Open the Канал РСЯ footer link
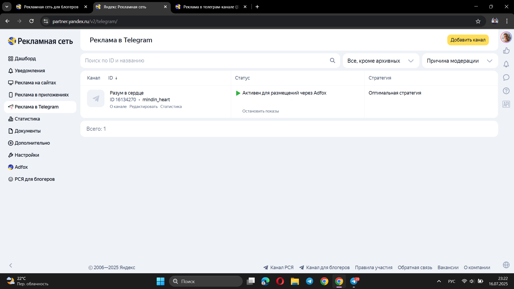The width and height of the screenshot is (514, 289). [278, 268]
